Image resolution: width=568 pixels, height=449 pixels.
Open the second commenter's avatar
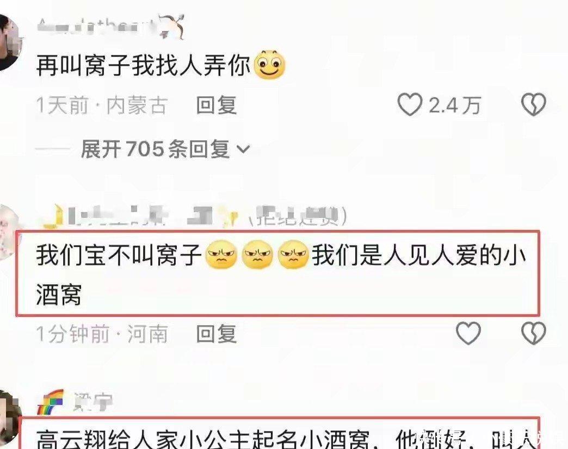coord(9,232)
